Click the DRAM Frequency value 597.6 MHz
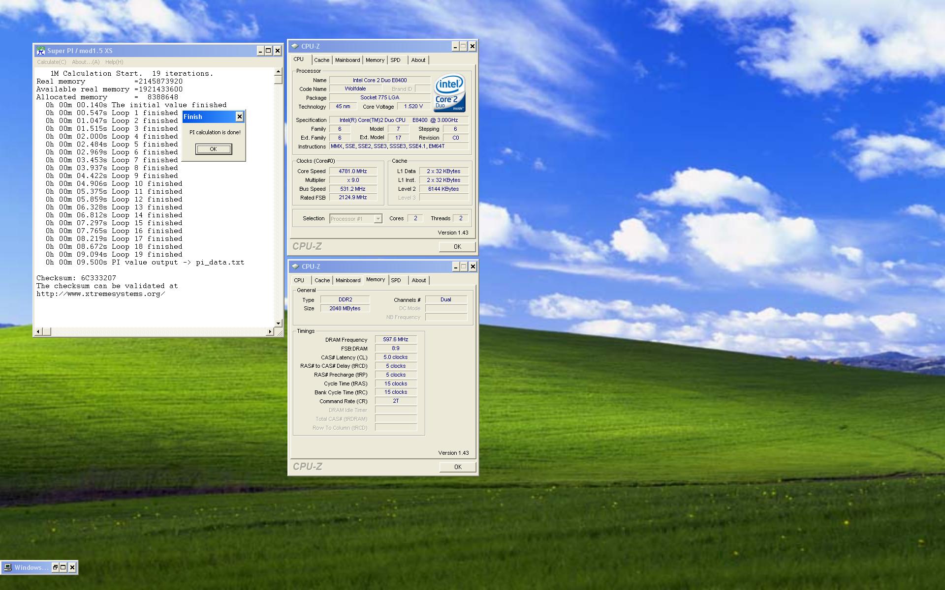945x590 pixels. (x=396, y=339)
